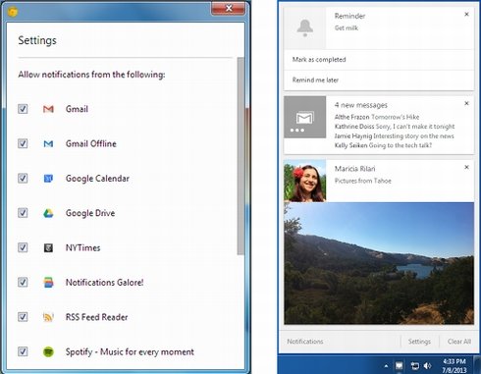Show hidden tray icons arrow
The height and width of the screenshot is (374, 481).
[386, 366]
